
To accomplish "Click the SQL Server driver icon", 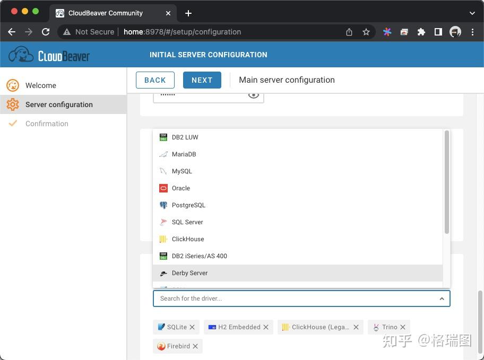I will (163, 222).
